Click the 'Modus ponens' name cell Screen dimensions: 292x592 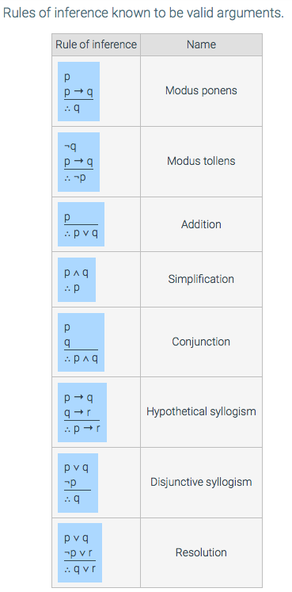click(201, 91)
